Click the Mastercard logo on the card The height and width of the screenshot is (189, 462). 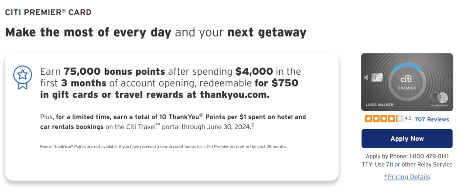439,99
